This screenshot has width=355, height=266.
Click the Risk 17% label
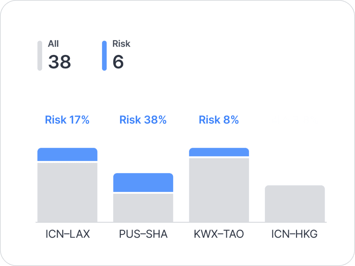[x=67, y=120]
